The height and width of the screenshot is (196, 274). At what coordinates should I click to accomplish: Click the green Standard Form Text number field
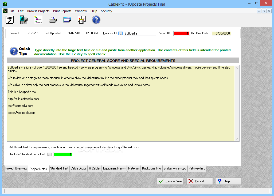(63, 154)
